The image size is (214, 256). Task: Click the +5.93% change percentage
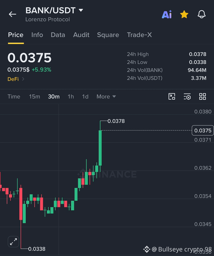click(41, 70)
